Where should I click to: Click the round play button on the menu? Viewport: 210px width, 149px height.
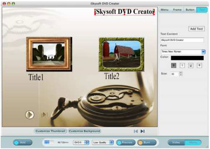[30, 115]
